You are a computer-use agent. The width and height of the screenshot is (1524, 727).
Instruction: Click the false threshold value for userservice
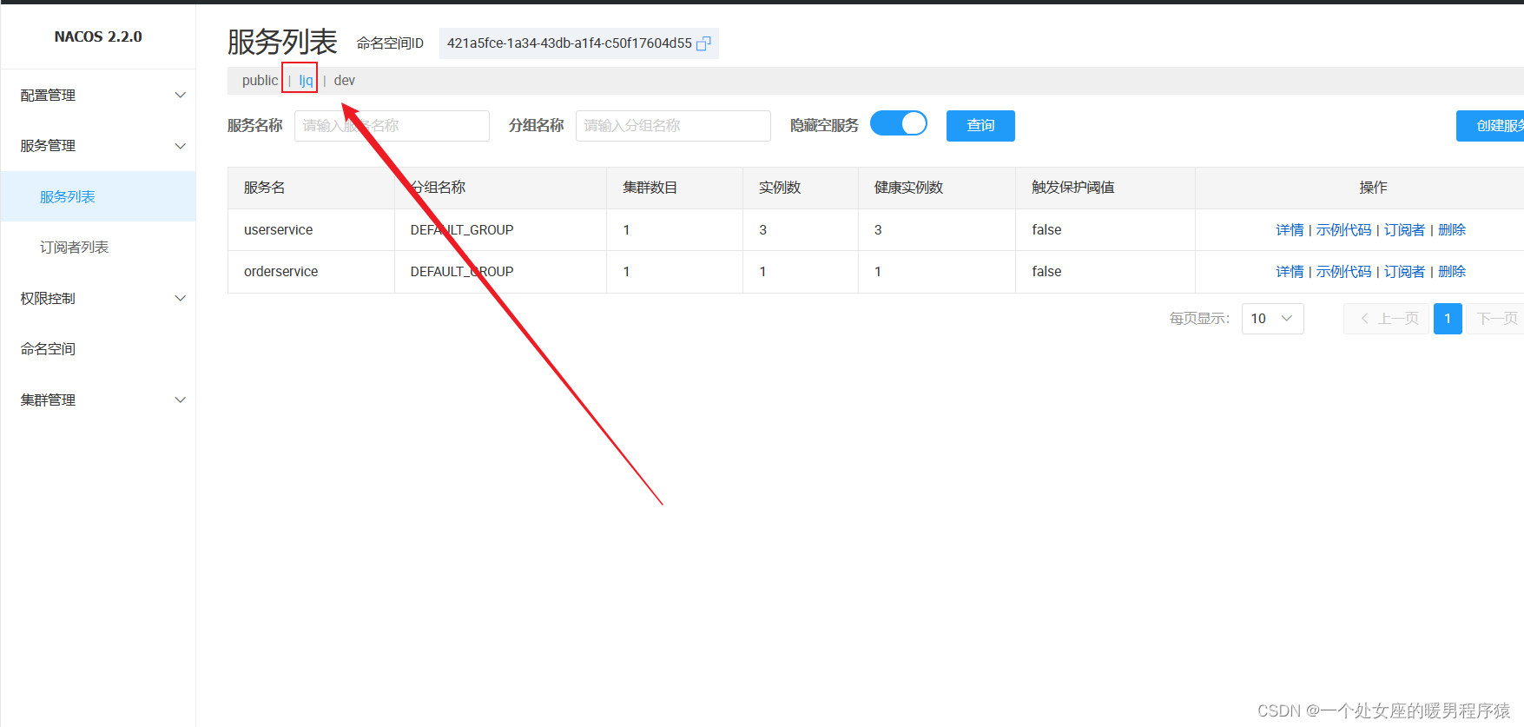point(1046,230)
